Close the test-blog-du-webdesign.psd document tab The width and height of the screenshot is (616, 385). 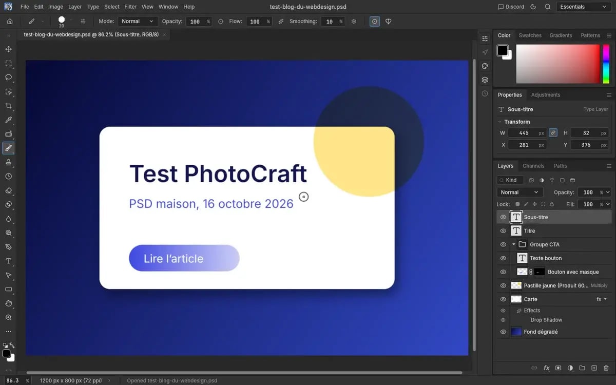point(164,35)
